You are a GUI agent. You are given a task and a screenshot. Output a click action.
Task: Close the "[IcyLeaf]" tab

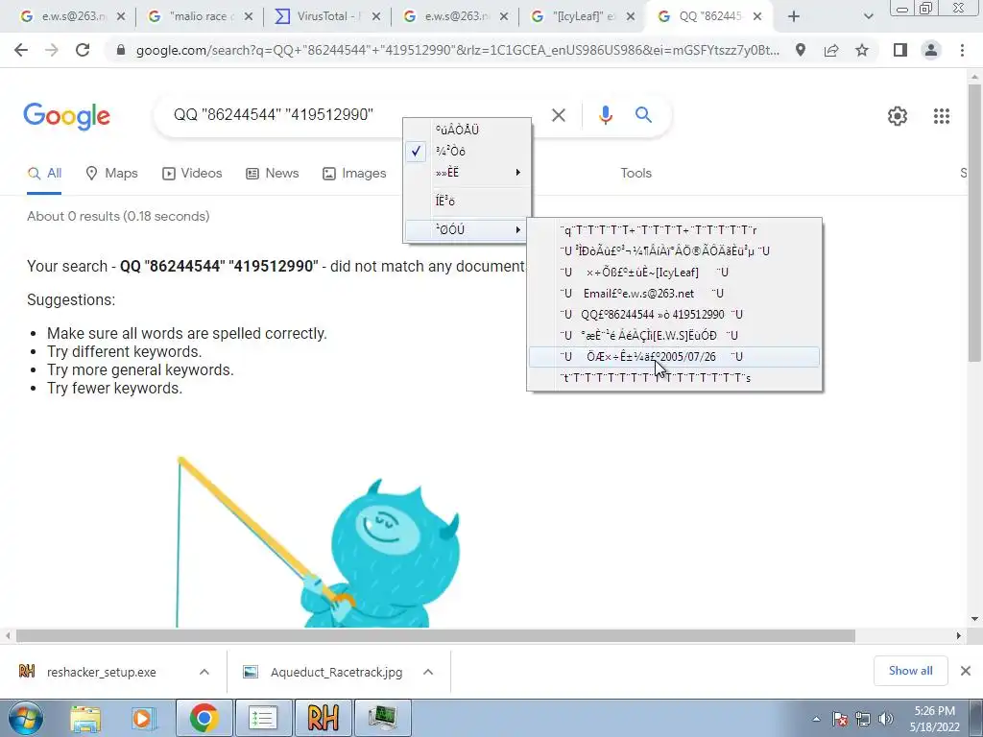pyautogui.click(x=632, y=17)
